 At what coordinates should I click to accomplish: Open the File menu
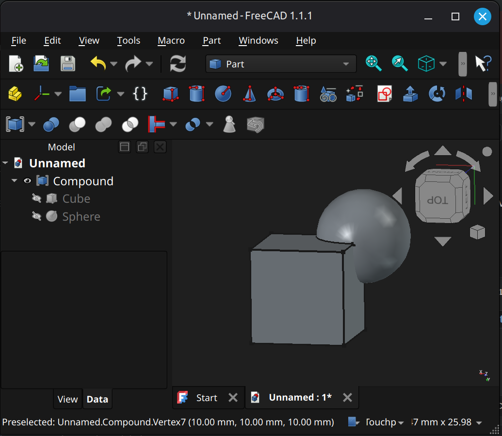coord(19,41)
